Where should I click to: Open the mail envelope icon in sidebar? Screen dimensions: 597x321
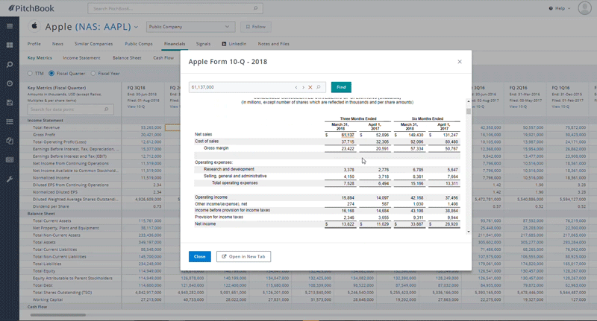click(x=10, y=160)
